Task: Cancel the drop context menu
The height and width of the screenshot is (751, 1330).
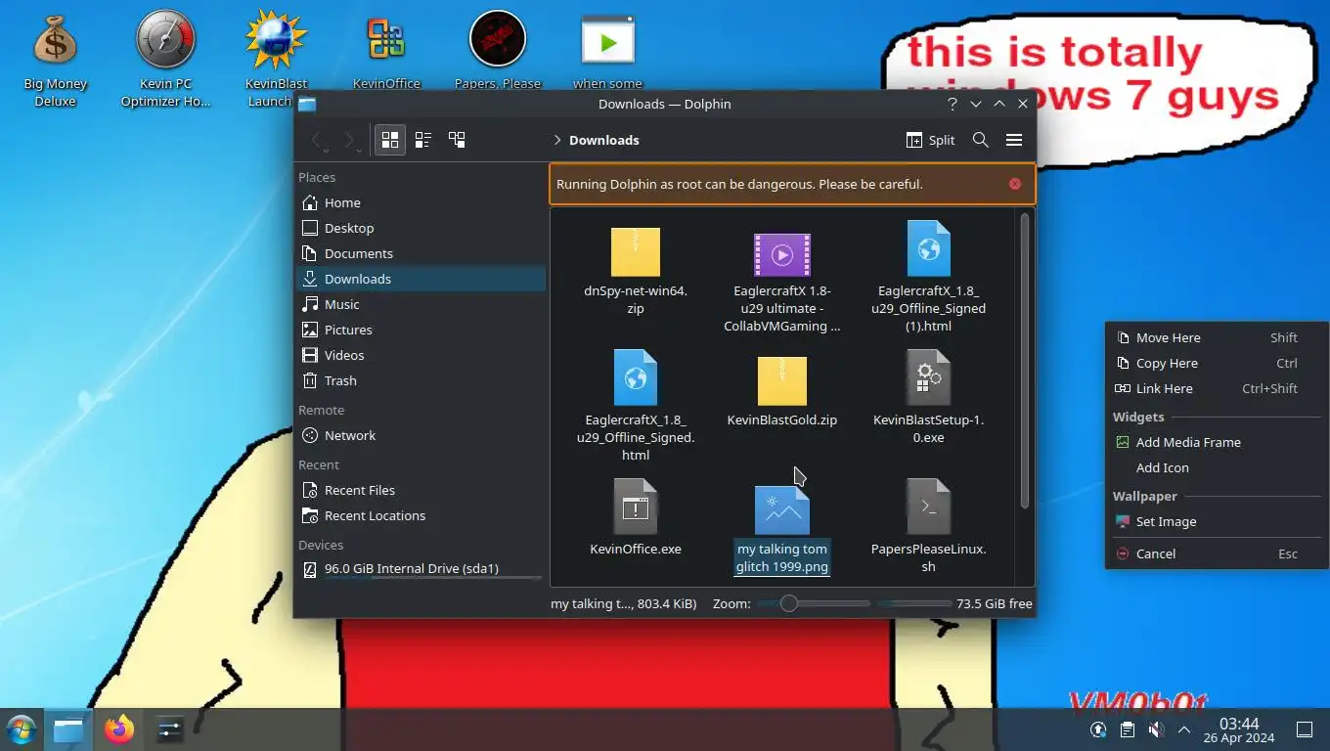Action: click(1217, 553)
